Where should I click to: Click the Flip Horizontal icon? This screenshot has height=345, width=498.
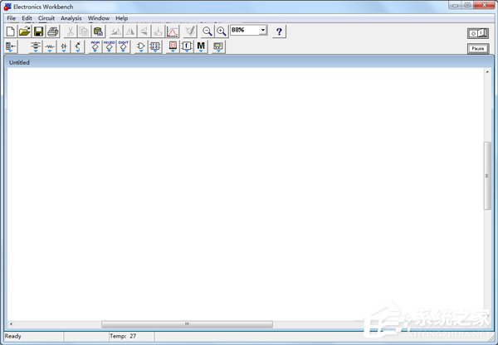click(x=130, y=32)
